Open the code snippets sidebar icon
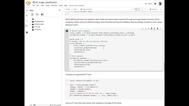 [x=27, y=21]
